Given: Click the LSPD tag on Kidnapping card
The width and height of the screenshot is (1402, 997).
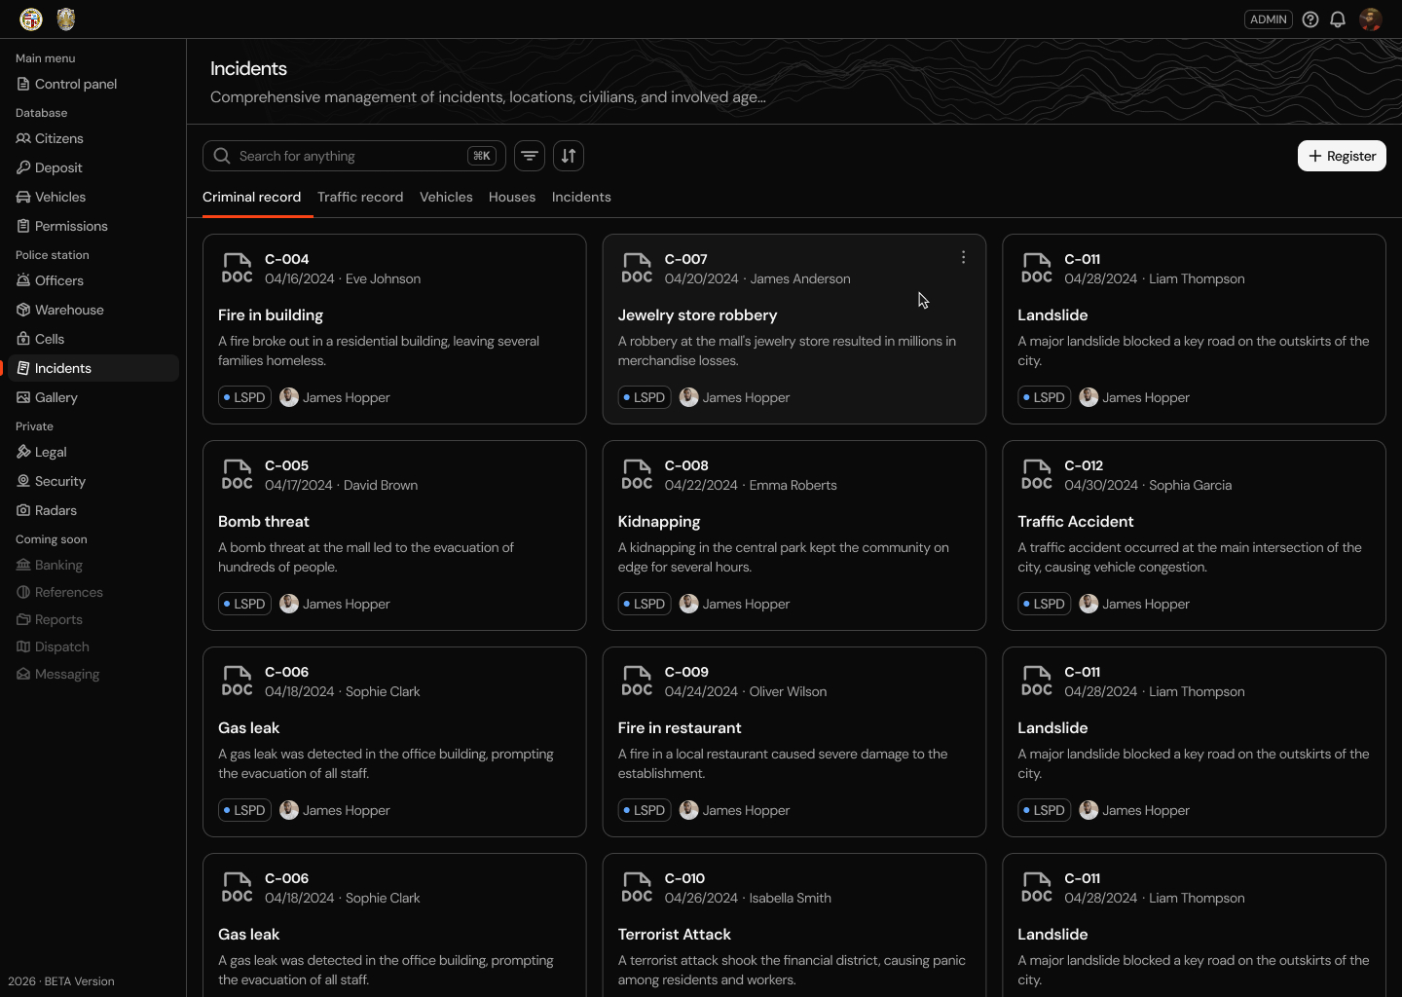Looking at the screenshot, I should tap(645, 604).
